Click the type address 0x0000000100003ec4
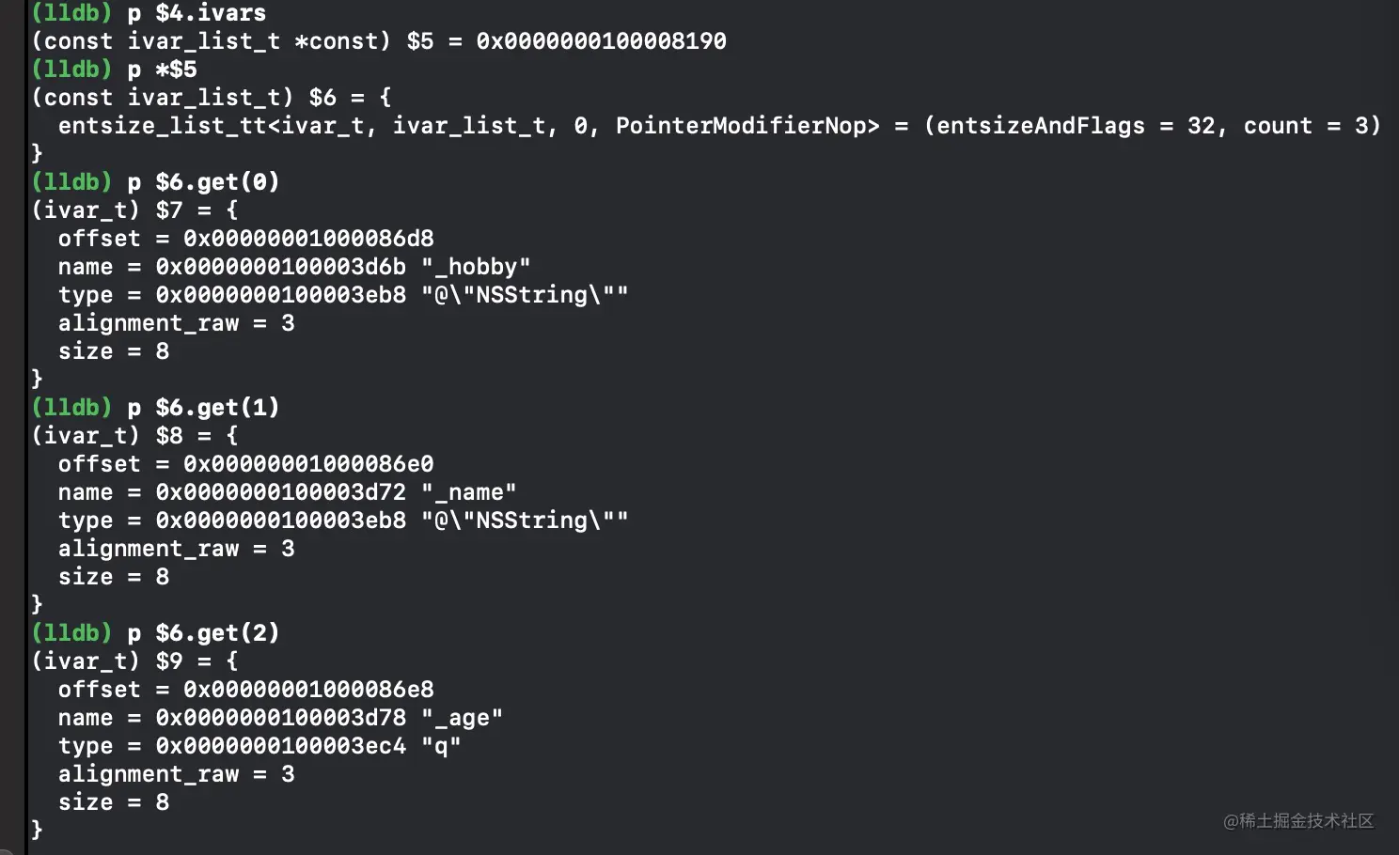This screenshot has height=855, width=1399. 281,746
